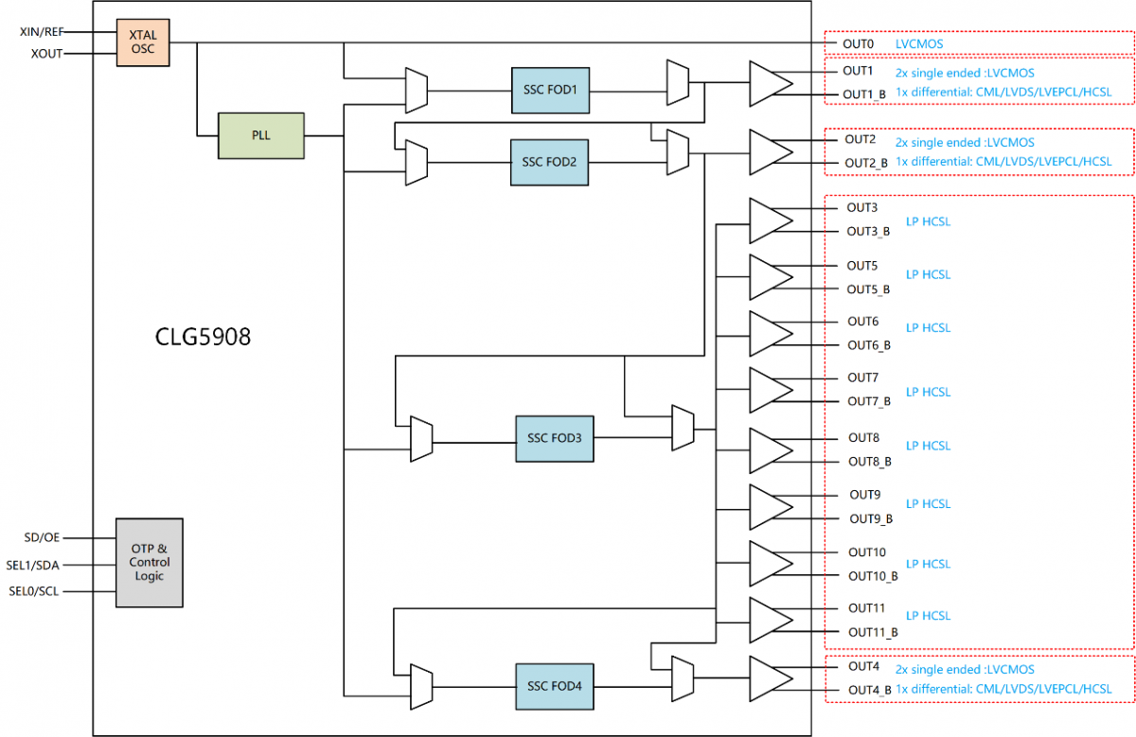Click the SSC FOD1 block
1136x737 pixels.
(x=550, y=90)
